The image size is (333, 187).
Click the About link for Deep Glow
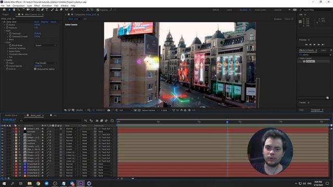53,22
